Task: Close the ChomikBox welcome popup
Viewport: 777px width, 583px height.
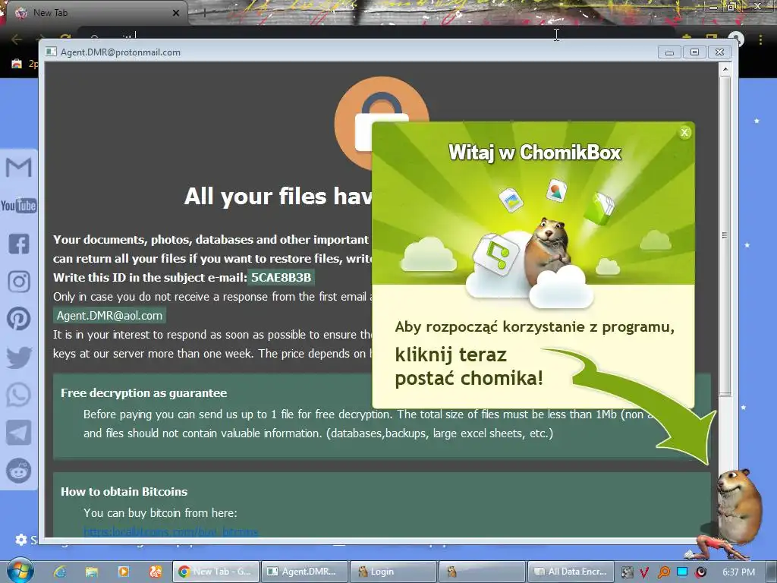Action: click(x=684, y=132)
